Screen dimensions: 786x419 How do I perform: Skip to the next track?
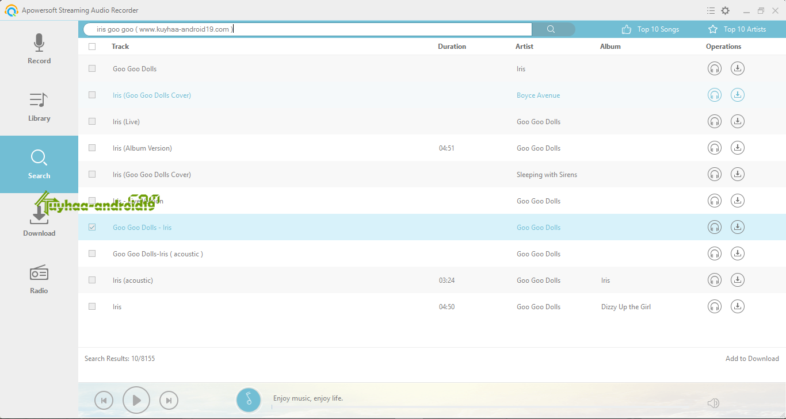[x=169, y=401]
